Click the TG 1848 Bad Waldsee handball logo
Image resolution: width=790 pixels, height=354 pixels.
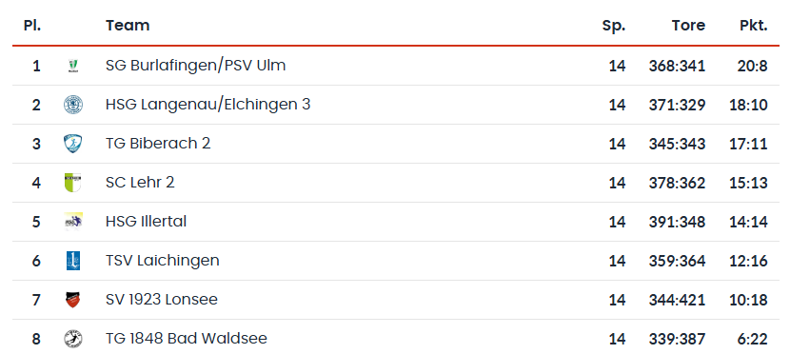click(73, 339)
